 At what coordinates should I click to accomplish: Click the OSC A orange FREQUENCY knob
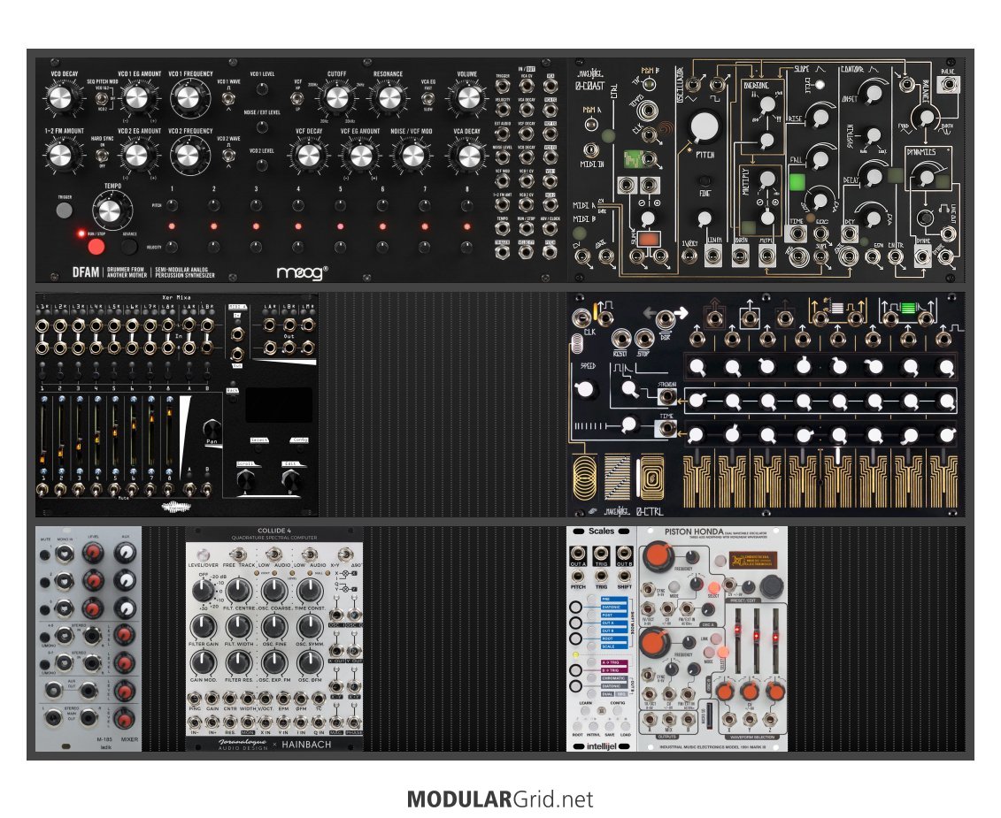(x=657, y=556)
